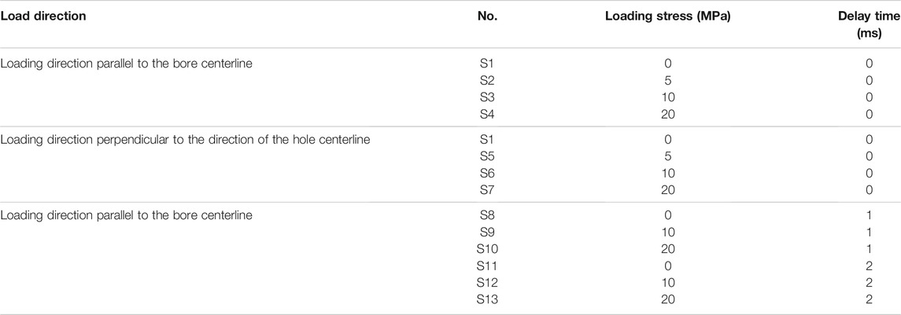Select sample number S7

pos(487,190)
